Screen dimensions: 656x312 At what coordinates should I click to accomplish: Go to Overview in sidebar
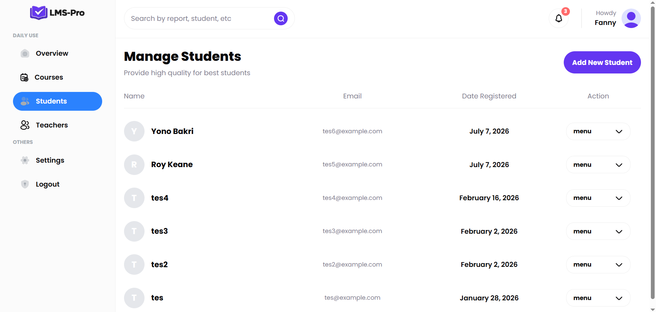point(57,53)
